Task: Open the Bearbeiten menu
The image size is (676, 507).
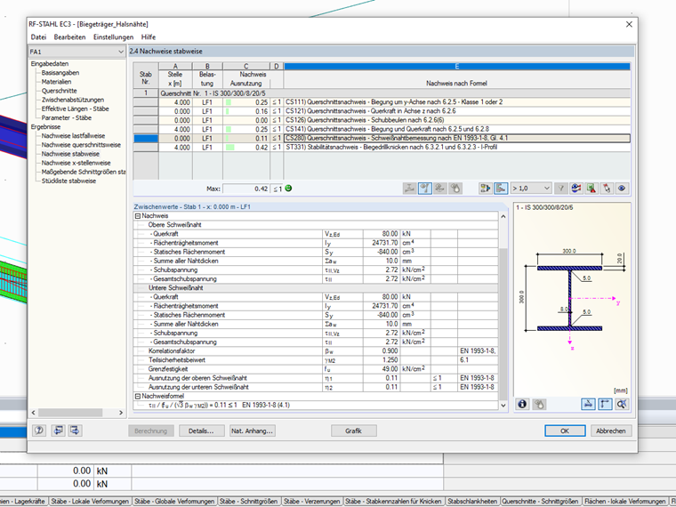Action: (69, 37)
